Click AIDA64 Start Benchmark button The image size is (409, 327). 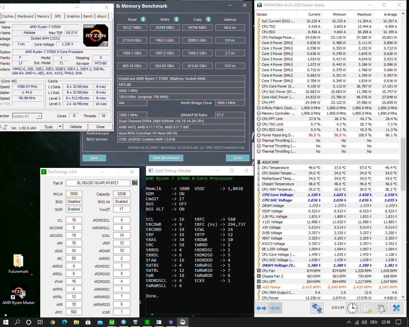click(x=166, y=158)
